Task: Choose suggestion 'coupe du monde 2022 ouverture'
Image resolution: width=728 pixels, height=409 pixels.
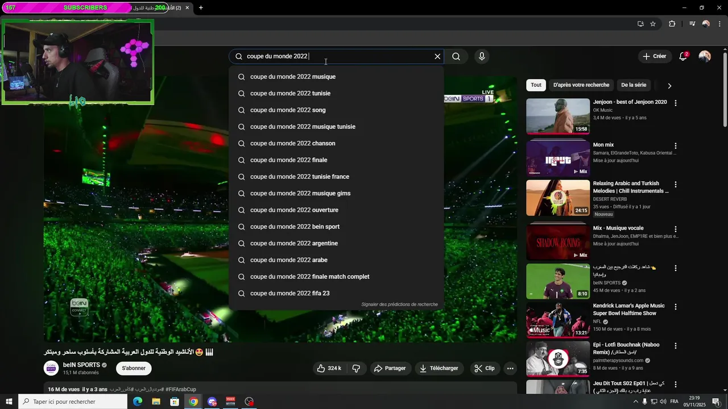Action: (336, 210)
